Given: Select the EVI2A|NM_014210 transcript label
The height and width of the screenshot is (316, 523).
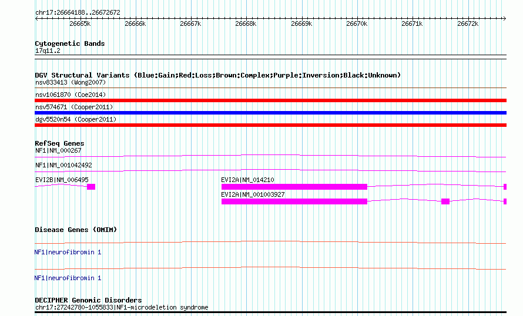Looking at the screenshot, I should point(247,180).
